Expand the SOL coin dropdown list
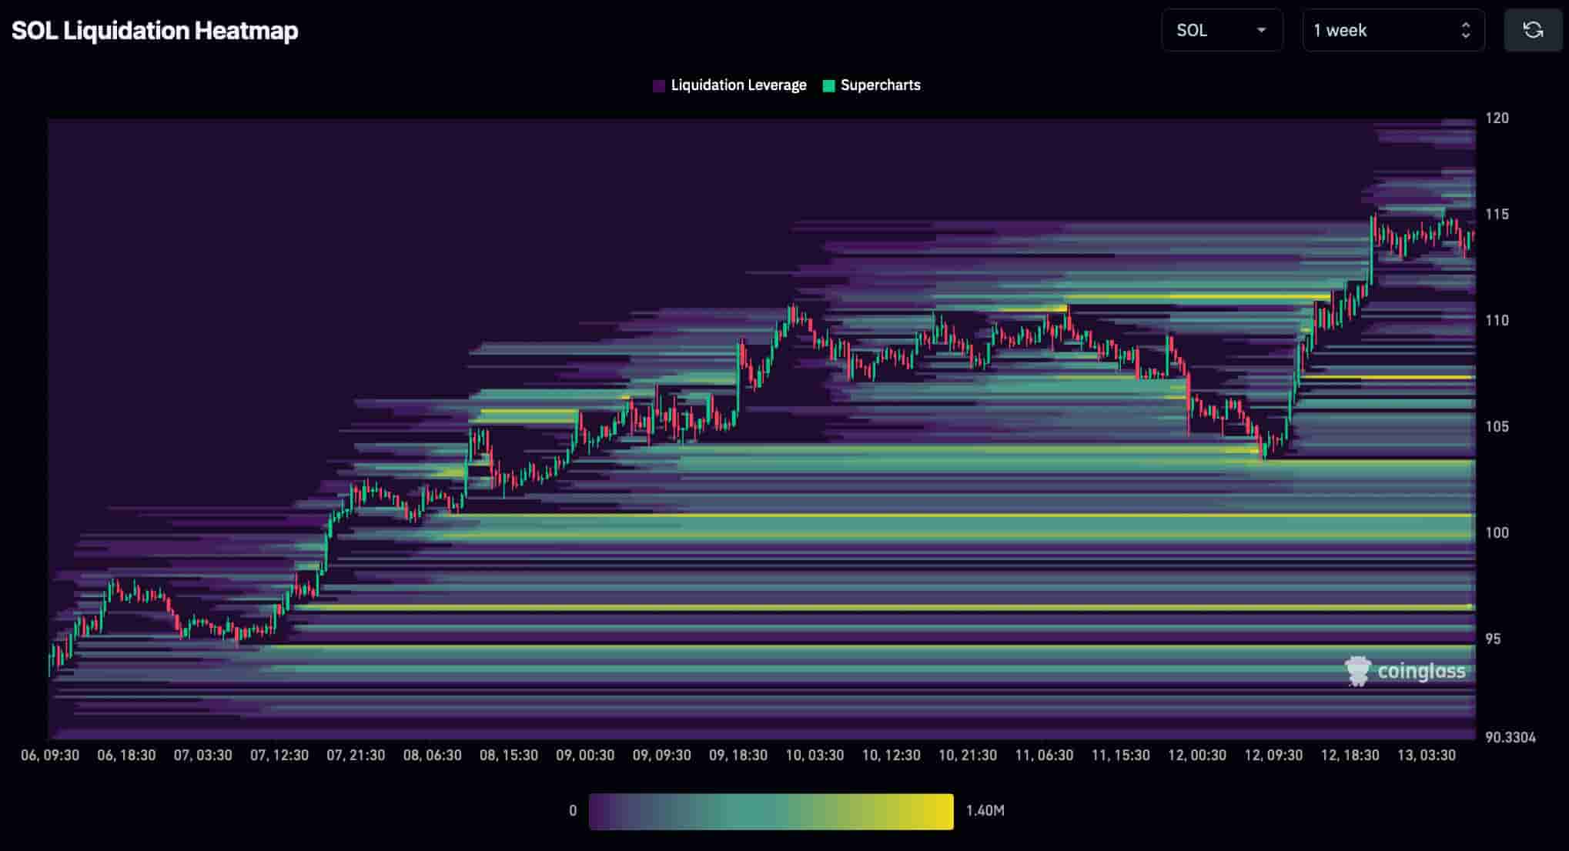The height and width of the screenshot is (851, 1569). pos(1222,31)
